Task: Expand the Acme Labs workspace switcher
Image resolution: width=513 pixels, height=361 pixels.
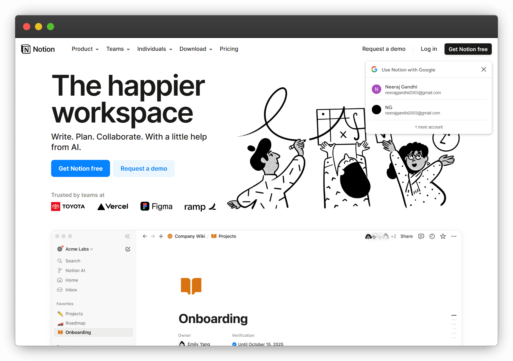Action: 79,249
